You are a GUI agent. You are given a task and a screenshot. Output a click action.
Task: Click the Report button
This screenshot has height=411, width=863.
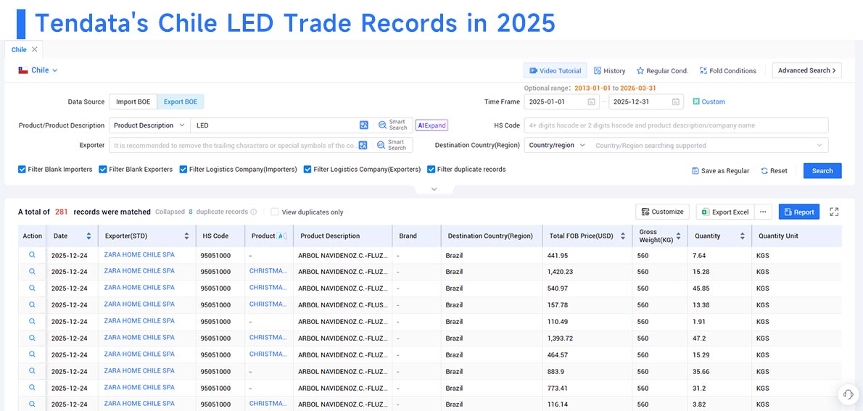tap(798, 212)
